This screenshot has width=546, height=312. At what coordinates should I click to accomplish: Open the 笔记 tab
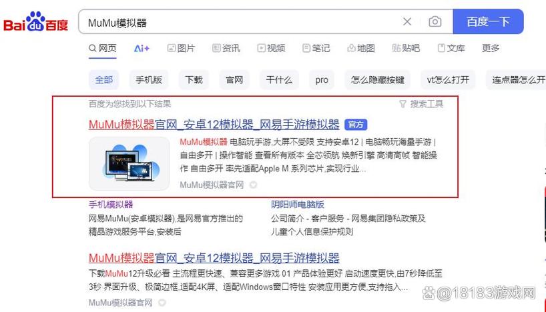tap(316, 48)
